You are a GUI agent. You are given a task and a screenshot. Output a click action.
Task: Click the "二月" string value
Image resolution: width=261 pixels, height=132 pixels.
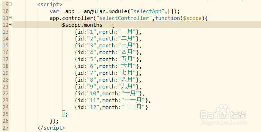(127, 39)
